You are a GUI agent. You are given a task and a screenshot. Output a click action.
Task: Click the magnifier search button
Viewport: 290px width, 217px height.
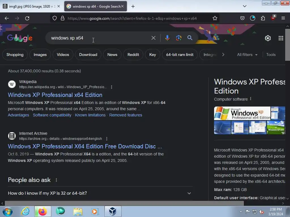190,38
